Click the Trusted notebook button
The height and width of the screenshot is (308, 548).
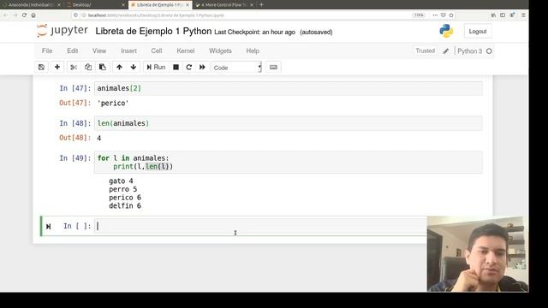pyautogui.click(x=425, y=51)
